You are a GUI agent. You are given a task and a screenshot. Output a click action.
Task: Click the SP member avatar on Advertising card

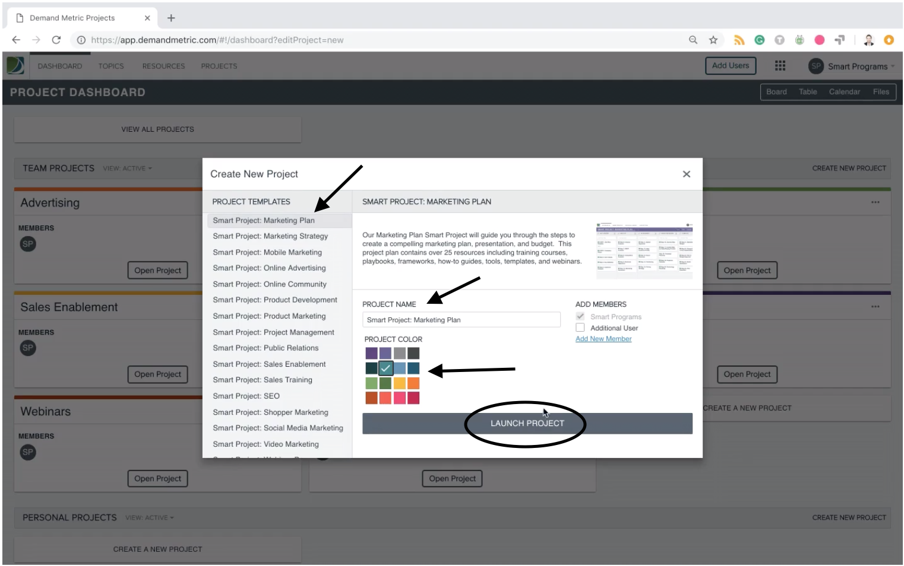click(x=28, y=244)
